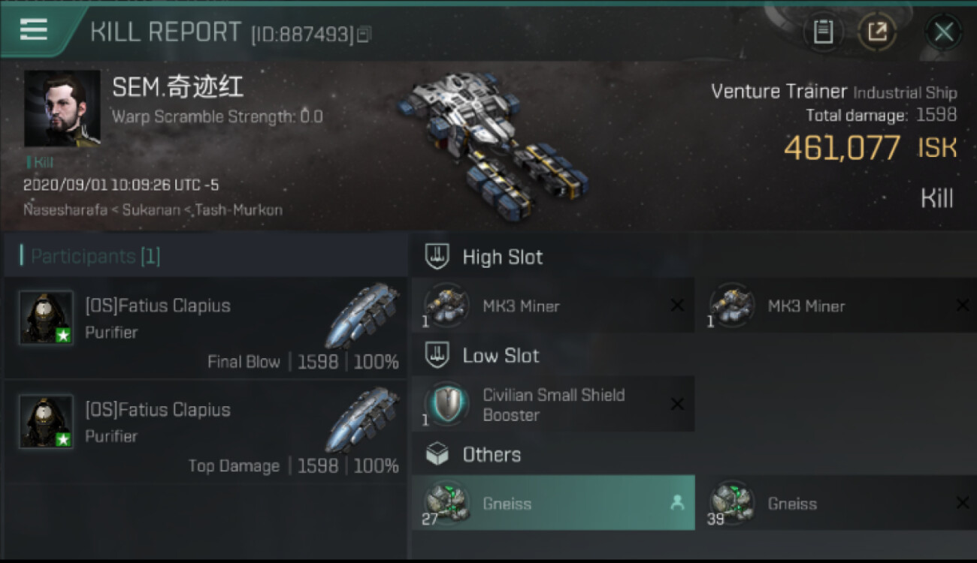Copy the kill report ID
The height and width of the screenshot is (563, 977).
click(x=364, y=35)
